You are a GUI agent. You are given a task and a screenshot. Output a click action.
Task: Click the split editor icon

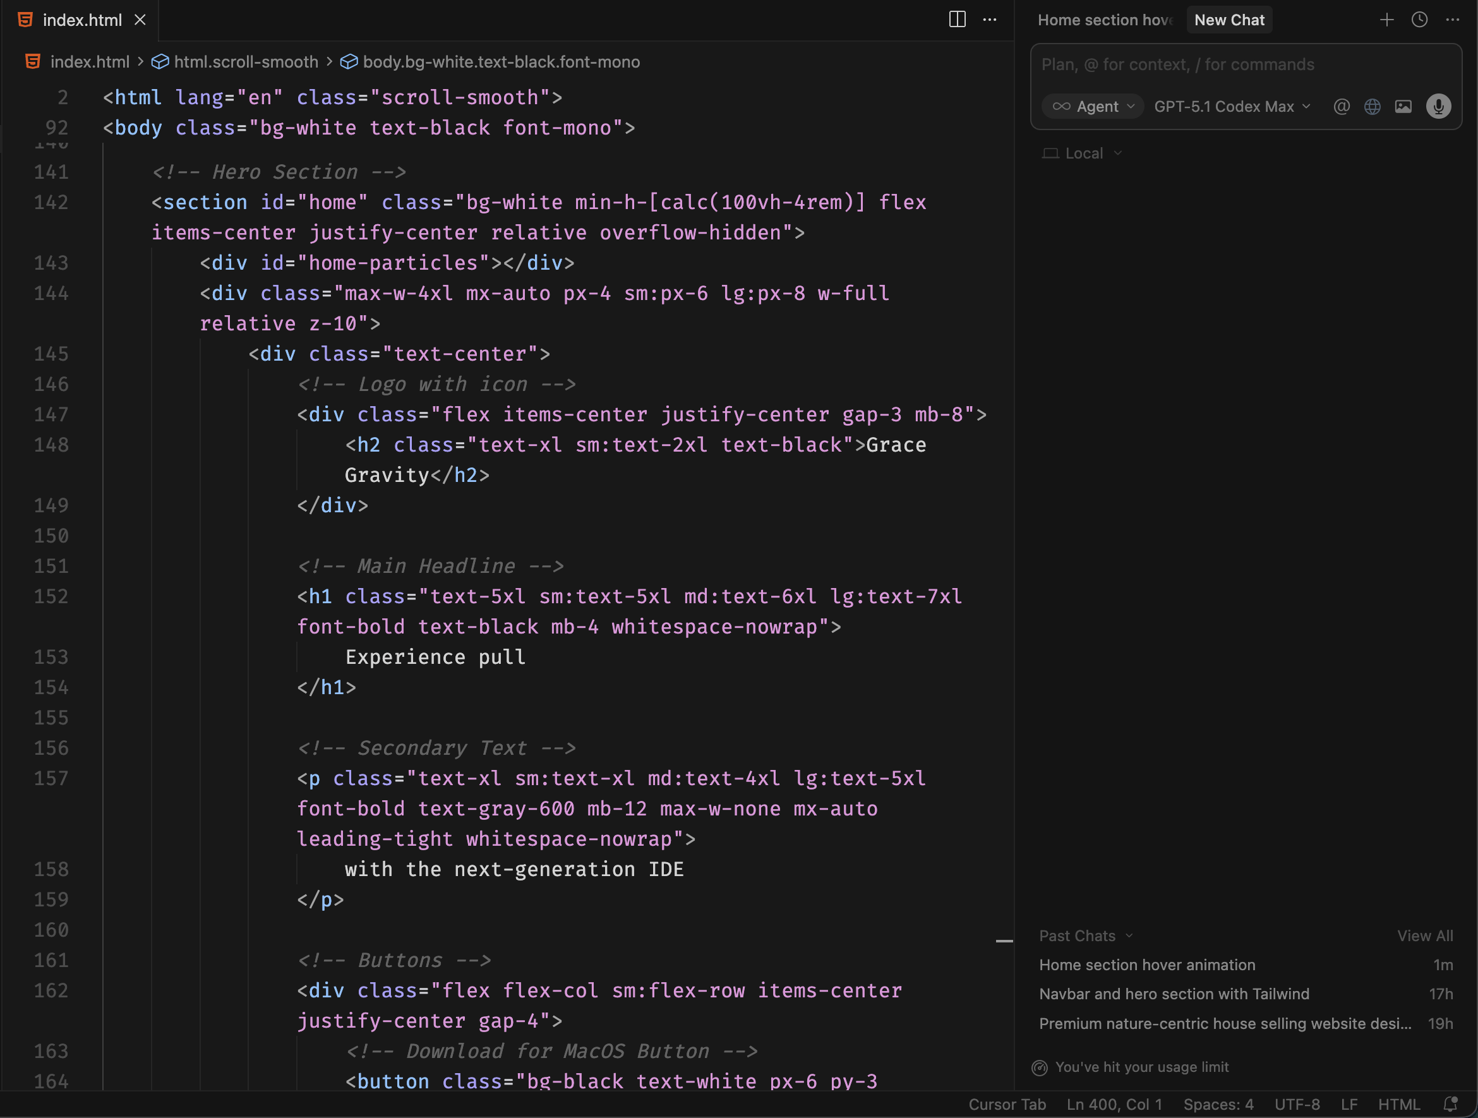[957, 20]
